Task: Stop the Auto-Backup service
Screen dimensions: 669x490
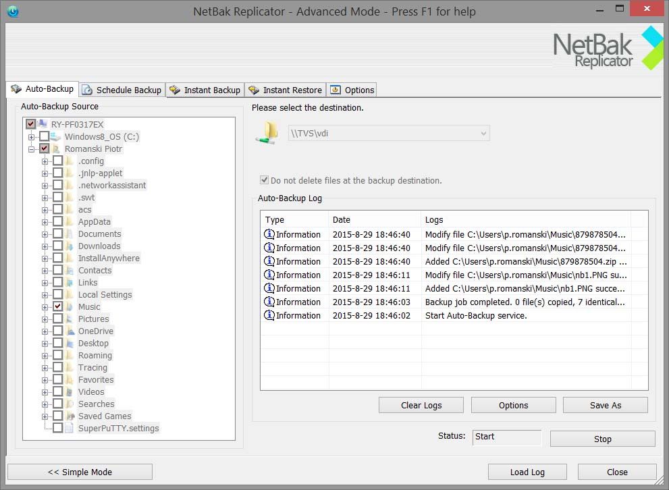Action: (x=602, y=439)
